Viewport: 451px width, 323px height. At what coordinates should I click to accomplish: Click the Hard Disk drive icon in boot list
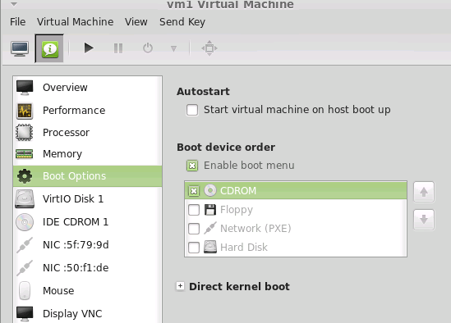pos(210,247)
